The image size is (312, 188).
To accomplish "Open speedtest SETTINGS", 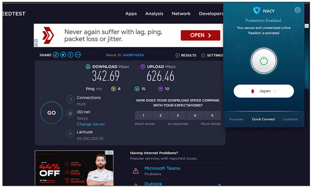I will 212,55.
